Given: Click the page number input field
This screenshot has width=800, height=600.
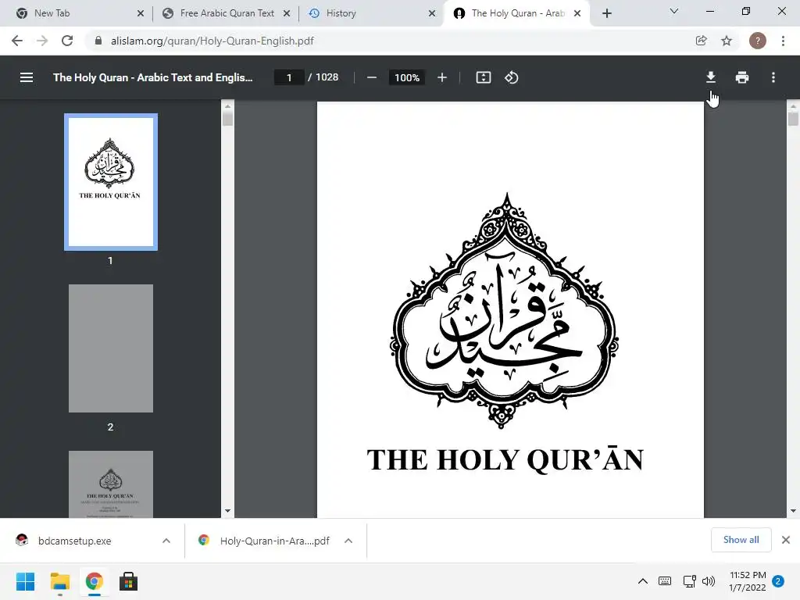Looking at the screenshot, I should click(x=289, y=77).
